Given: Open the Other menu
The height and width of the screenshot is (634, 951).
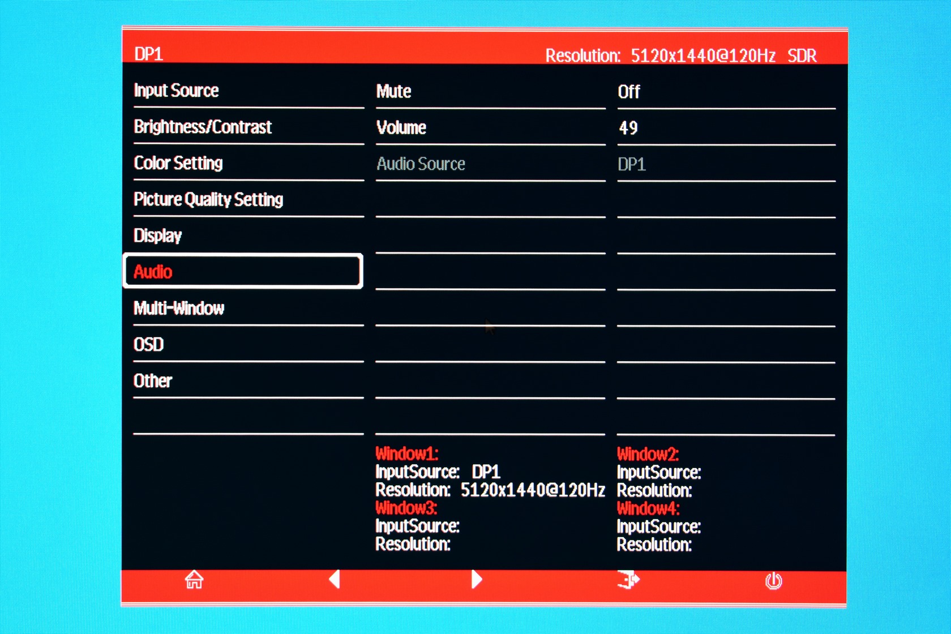Looking at the screenshot, I should [153, 380].
